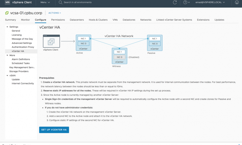Click disabled NIC 0 on Witness node
The image size is (242, 145).
click(x=119, y=57)
